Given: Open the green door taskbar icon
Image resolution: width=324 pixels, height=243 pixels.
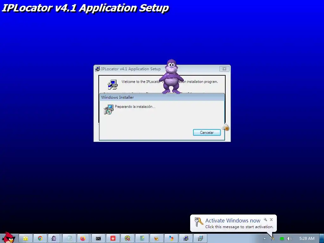Looking at the screenshot, I should pyautogui.click(x=142, y=239).
